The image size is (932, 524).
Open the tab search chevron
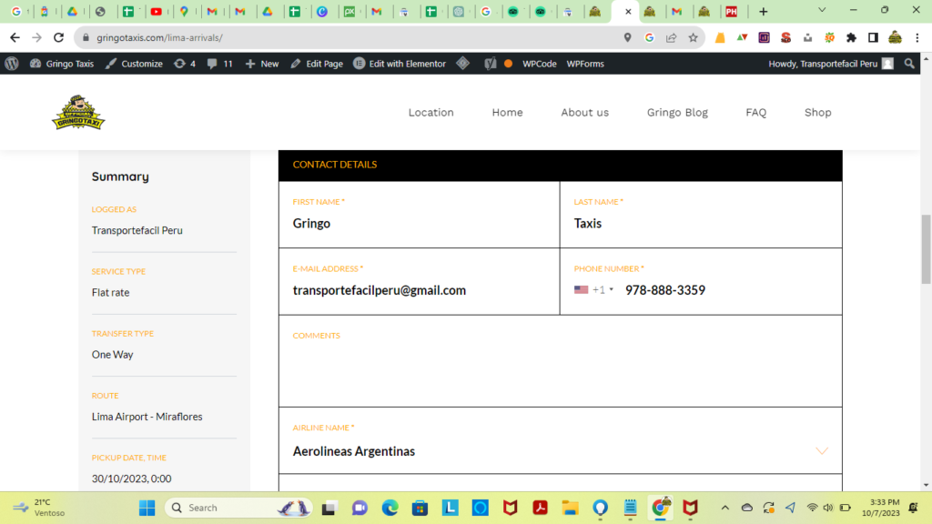(x=822, y=10)
